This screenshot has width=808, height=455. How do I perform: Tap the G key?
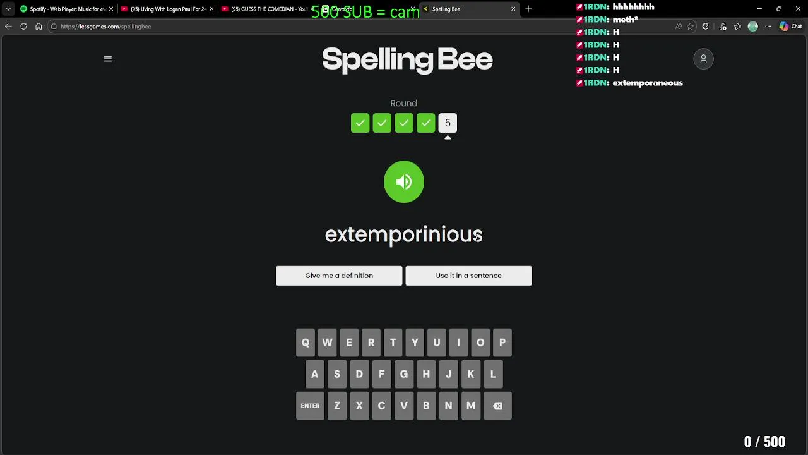404,374
